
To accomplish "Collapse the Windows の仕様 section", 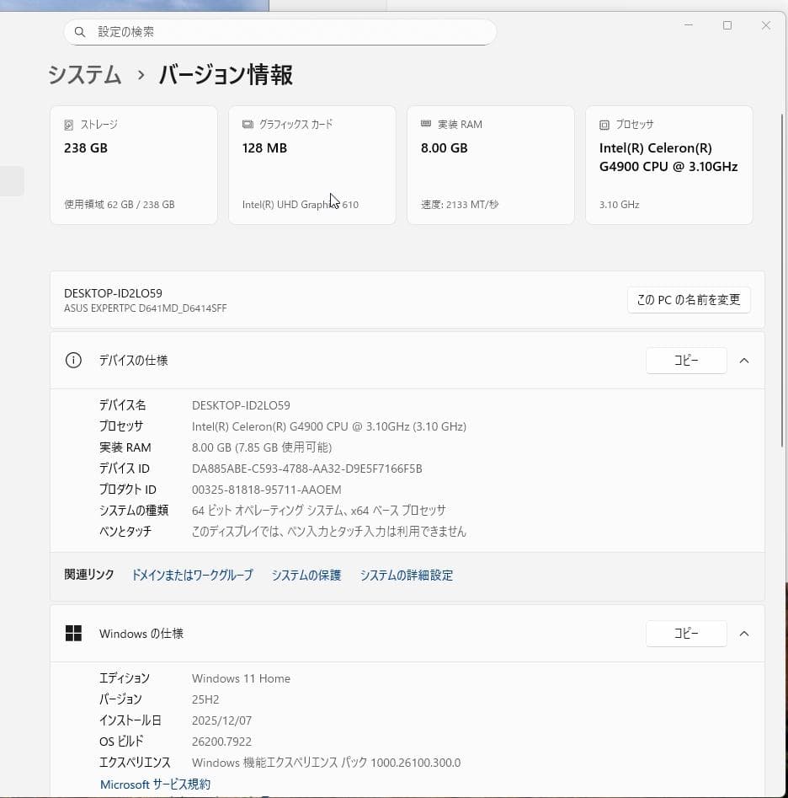I will click(x=744, y=633).
